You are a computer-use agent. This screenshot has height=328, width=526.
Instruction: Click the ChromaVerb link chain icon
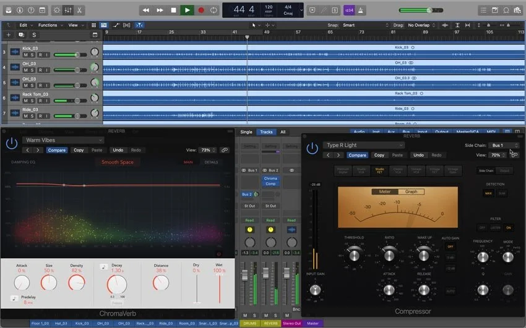click(225, 150)
